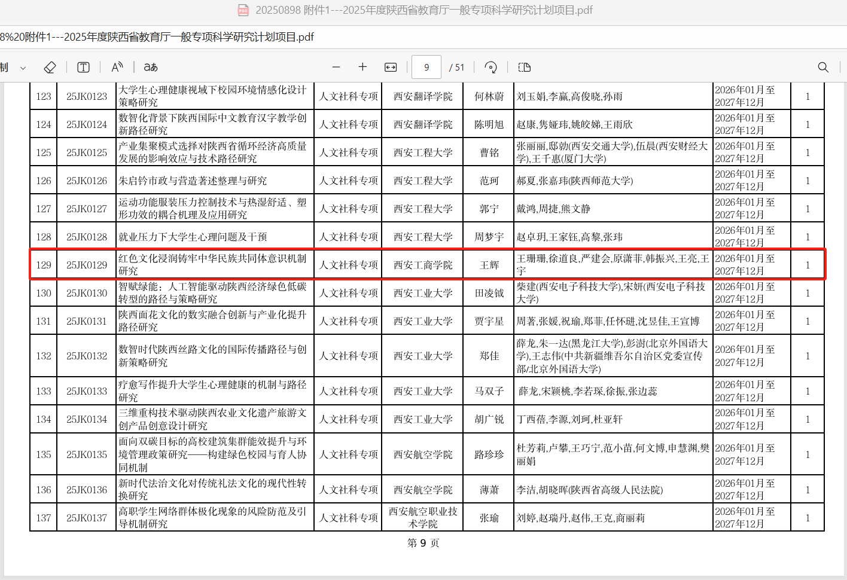The image size is (847, 580).
Task: Click 西安航空职业技术学院 institution cell
Action: 423,518
